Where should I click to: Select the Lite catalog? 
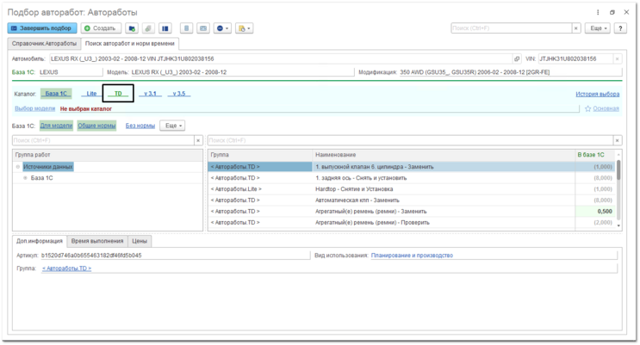91,94
